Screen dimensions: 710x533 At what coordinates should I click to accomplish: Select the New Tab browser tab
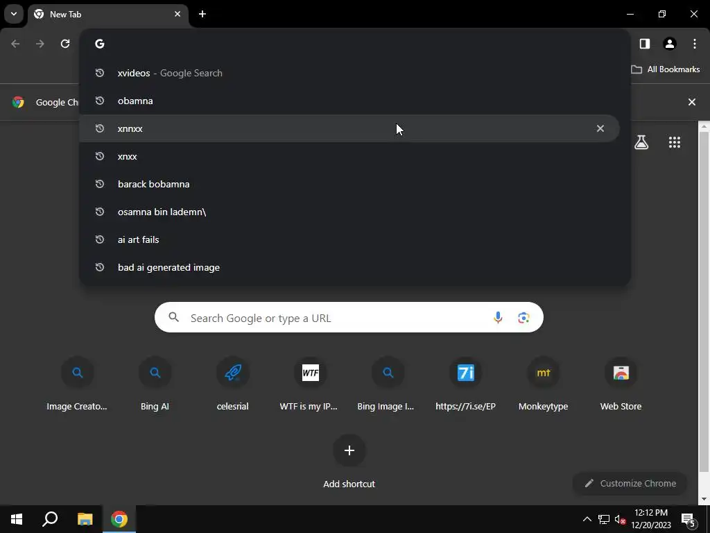coord(107,15)
